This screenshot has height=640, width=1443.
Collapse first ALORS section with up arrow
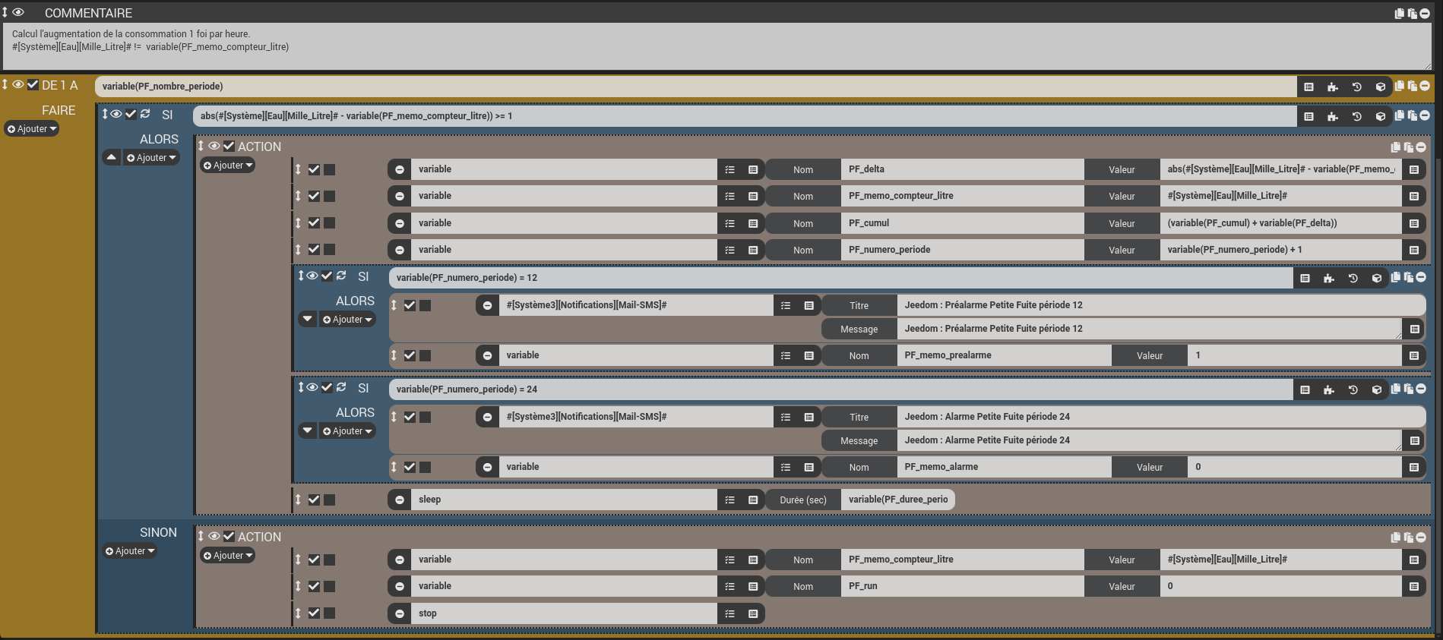point(112,157)
